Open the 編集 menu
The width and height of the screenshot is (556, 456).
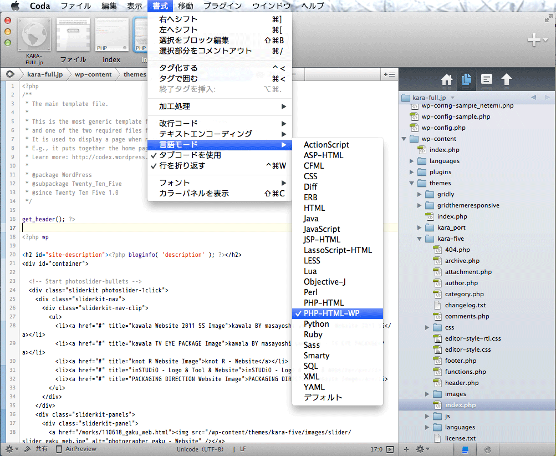click(109, 6)
